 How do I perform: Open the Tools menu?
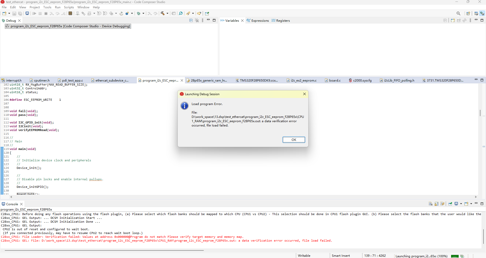(47, 7)
